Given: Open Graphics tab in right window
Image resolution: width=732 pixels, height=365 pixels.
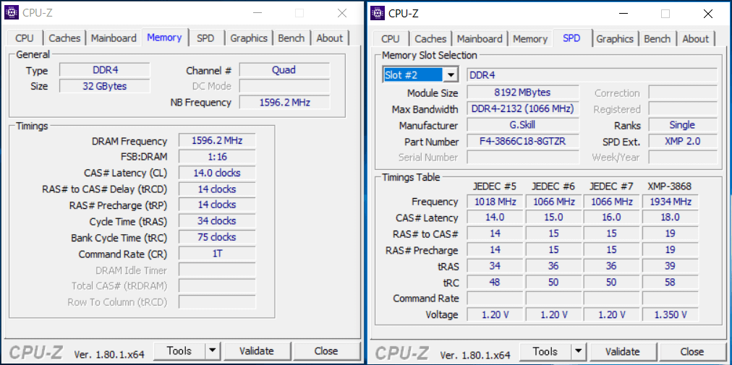Looking at the screenshot, I should (615, 39).
